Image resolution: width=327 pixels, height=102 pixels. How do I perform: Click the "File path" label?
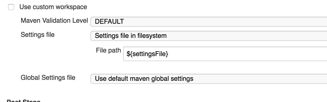pyautogui.click(x=108, y=50)
